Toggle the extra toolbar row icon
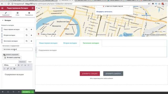Viewport: 168px width, 94px height. pyautogui.click(x=14, y=69)
